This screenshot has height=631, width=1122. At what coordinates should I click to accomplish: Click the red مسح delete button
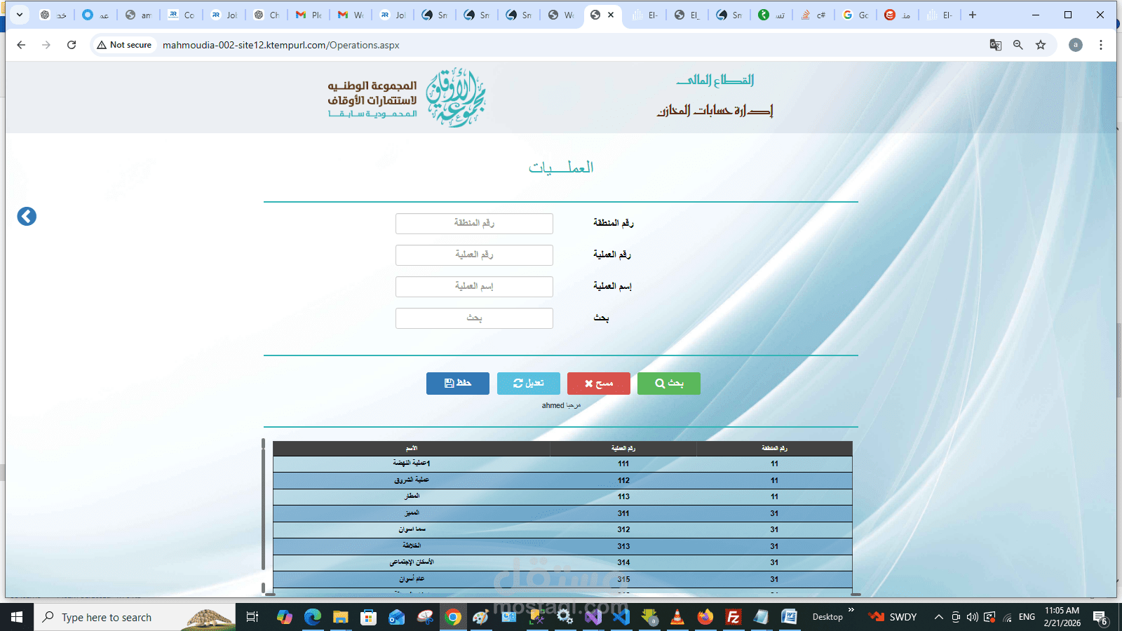(x=599, y=384)
